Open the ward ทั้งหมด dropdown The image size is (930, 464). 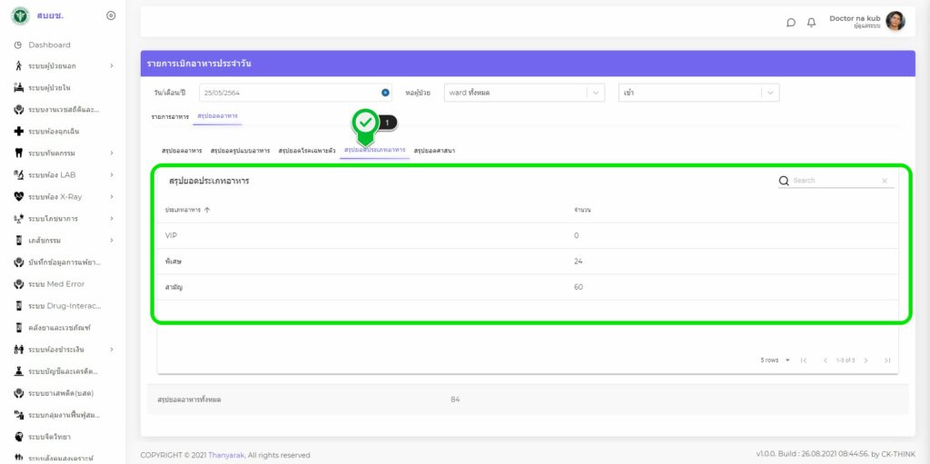coord(596,93)
